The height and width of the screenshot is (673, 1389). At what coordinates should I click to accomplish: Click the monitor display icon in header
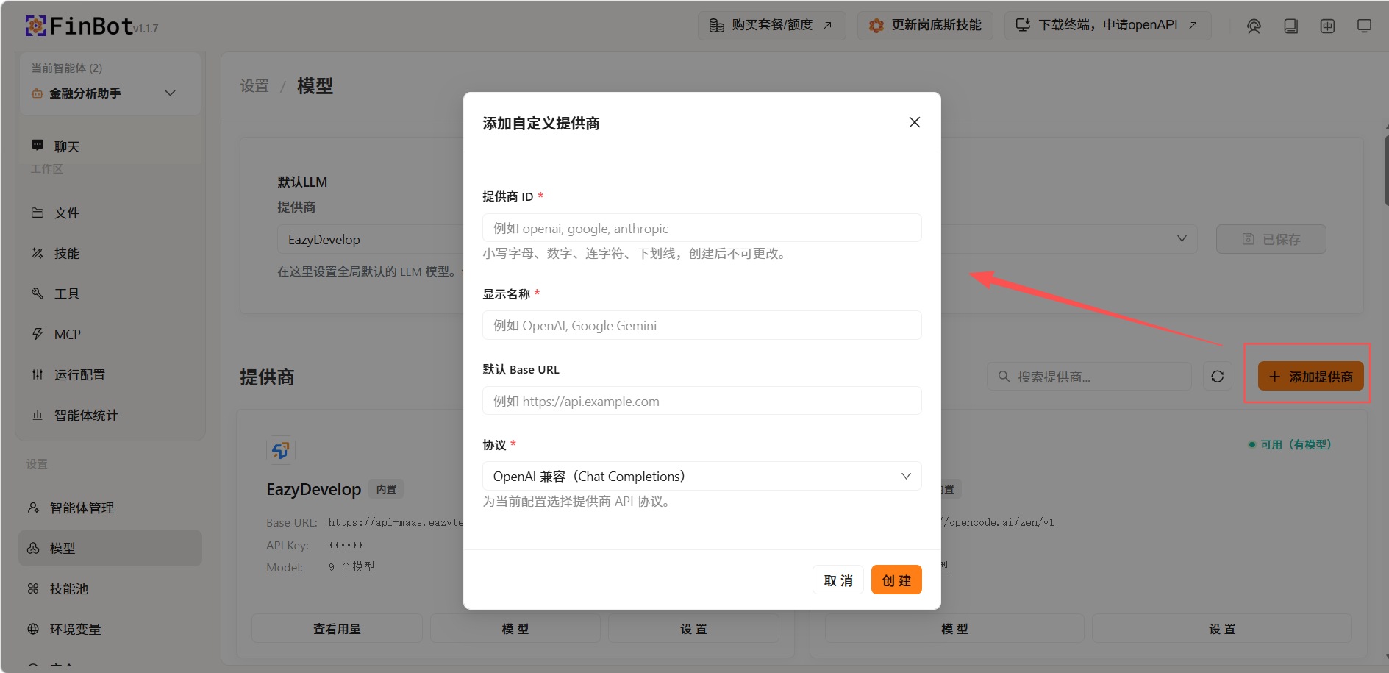pos(1364,26)
